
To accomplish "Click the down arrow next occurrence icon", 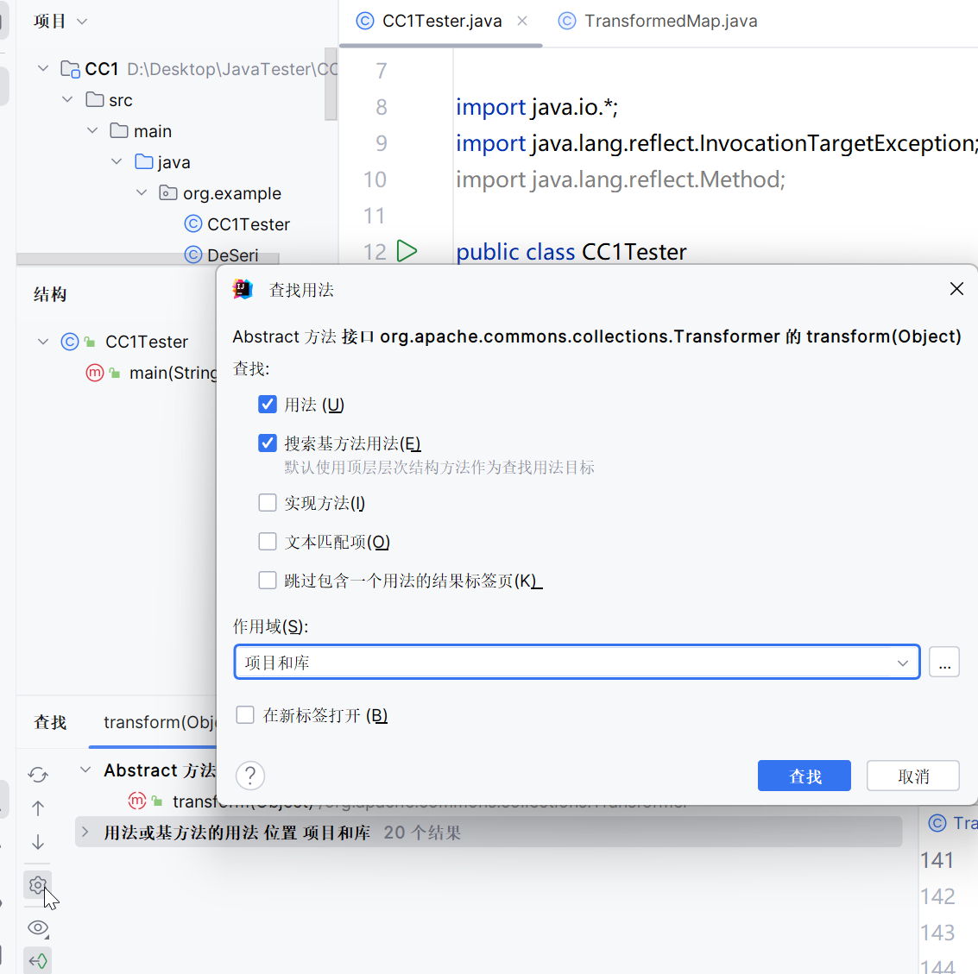I will click(38, 842).
